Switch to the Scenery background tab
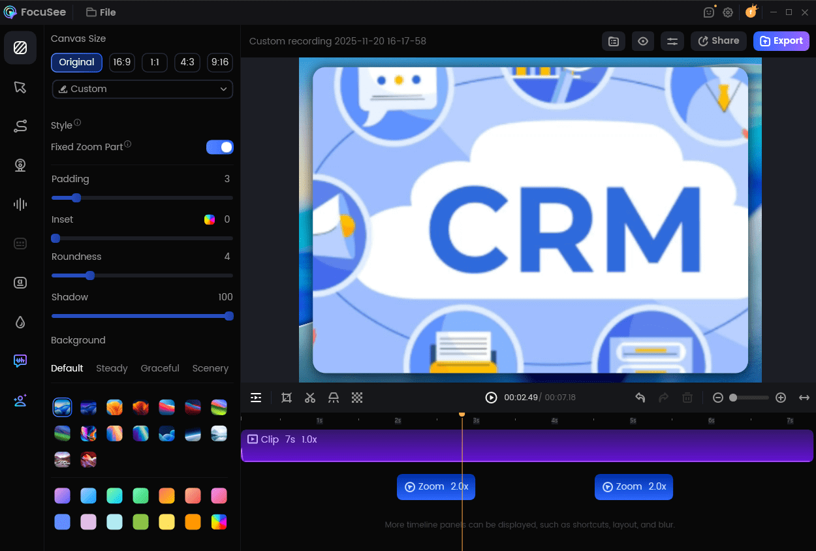Image resolution: width=816 pixels, height=551 pixels. tap(210, 368)
